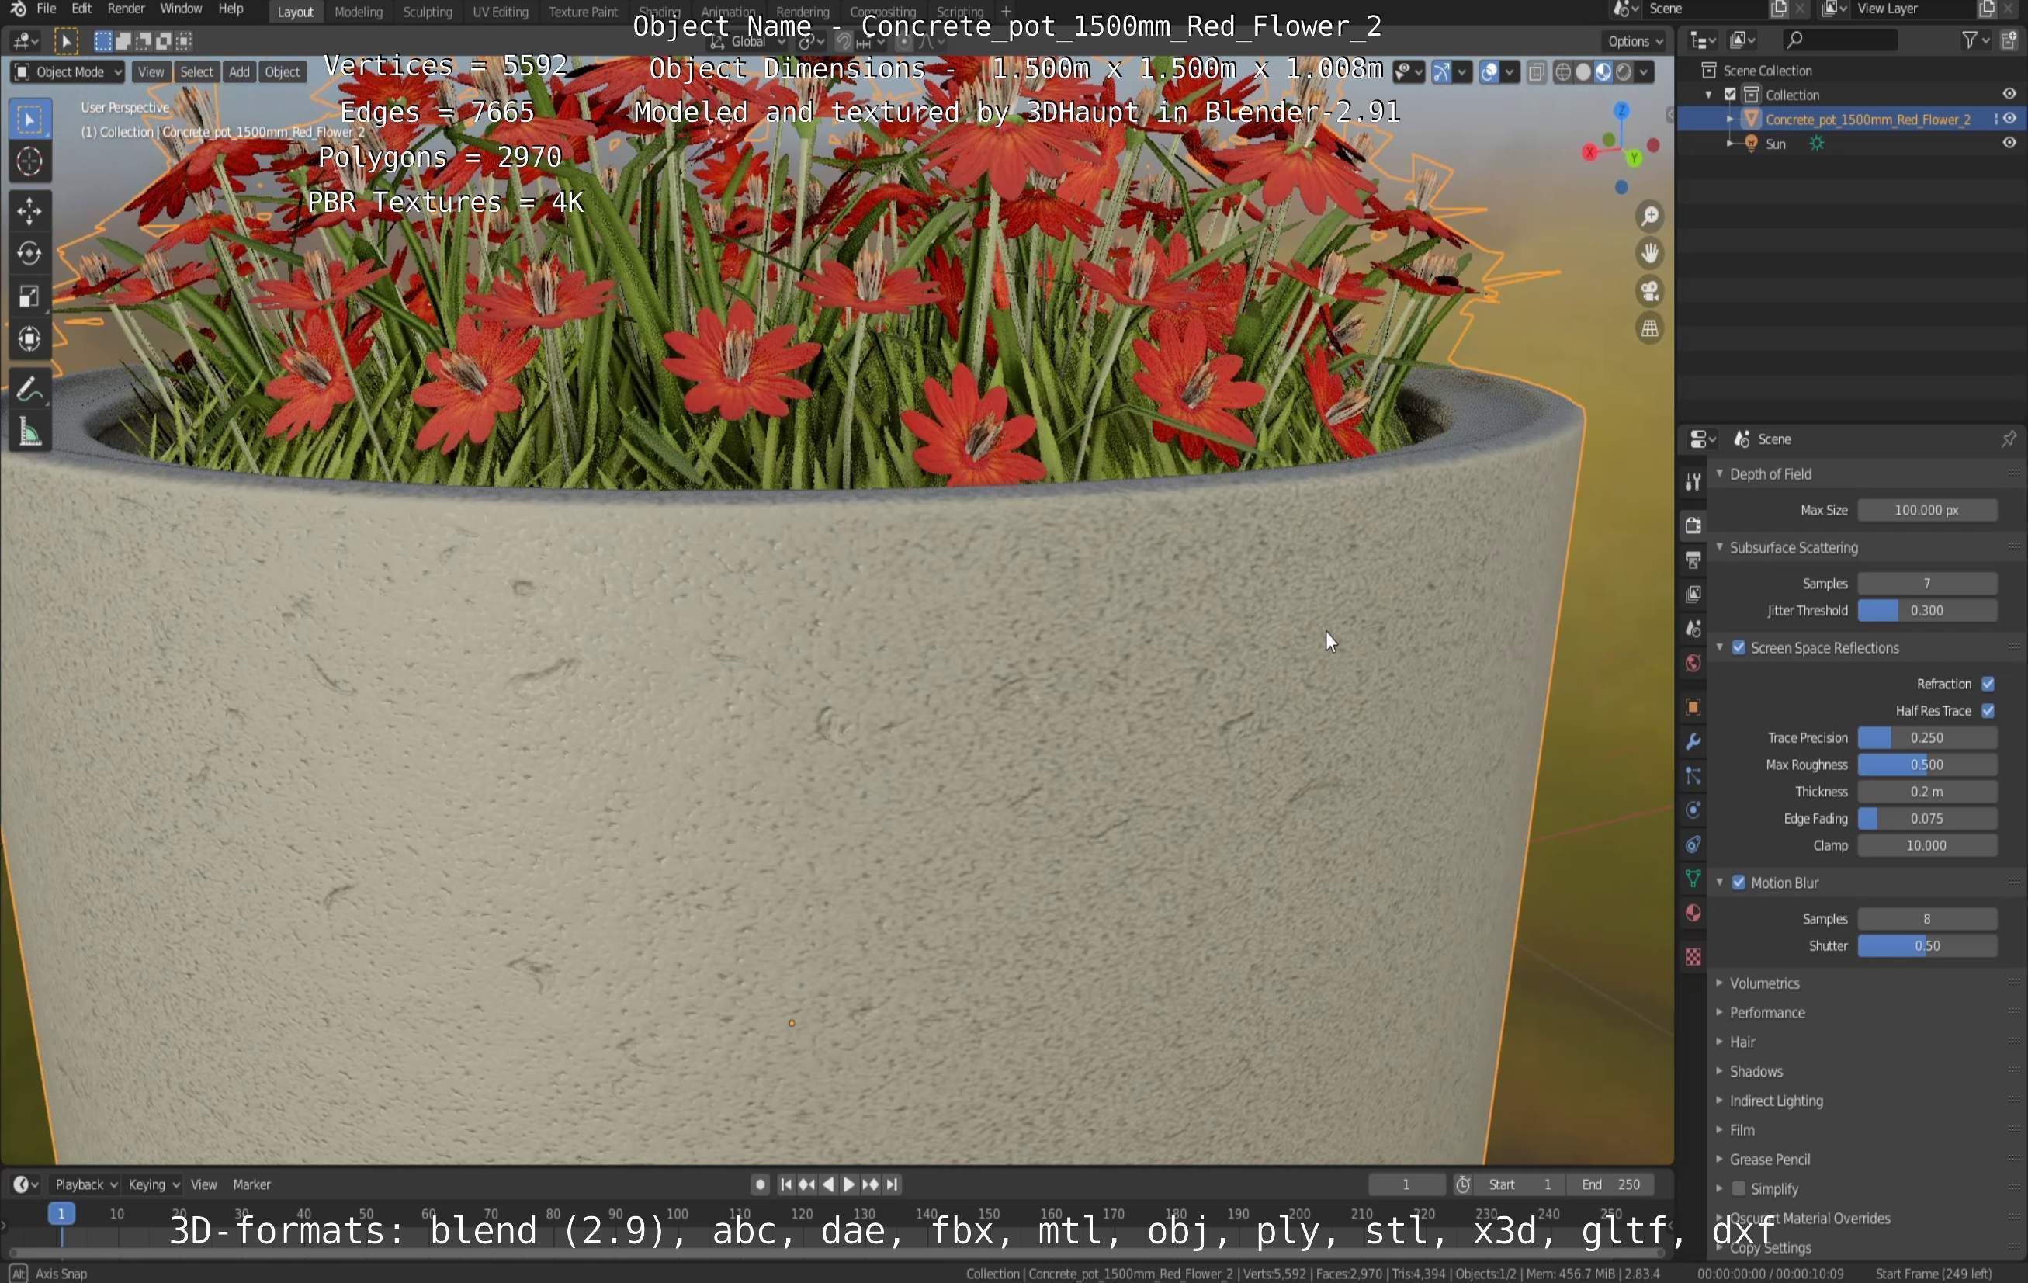This screenshot has width=2028, height=1283.
Task: Toggle the Half Res Trace checkbox
Action: click(x=1988, y=710)
